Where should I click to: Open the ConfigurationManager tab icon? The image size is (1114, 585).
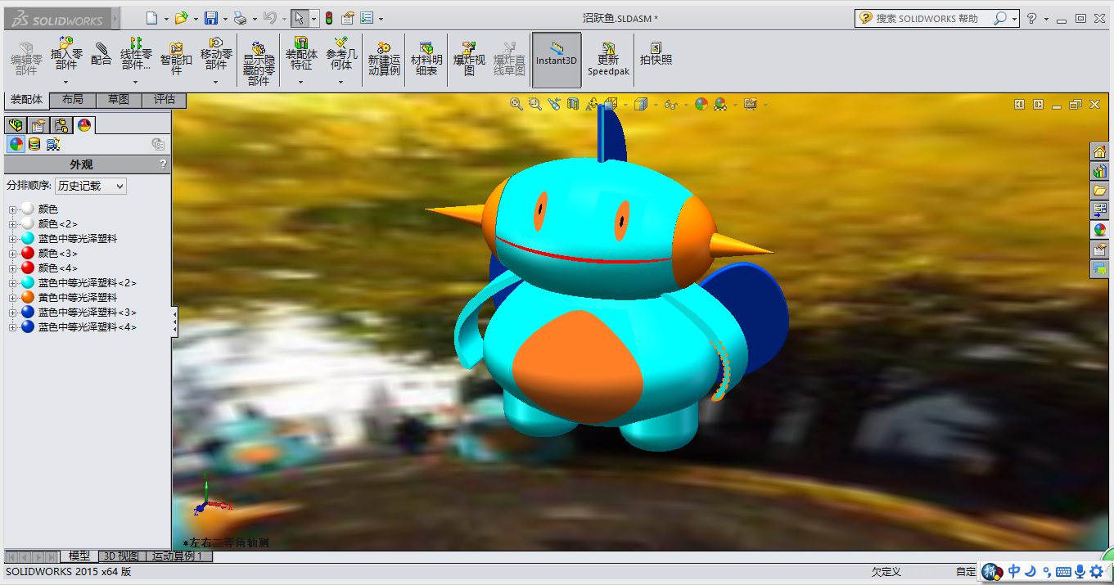pyautogui.click(x=61, y=125)
